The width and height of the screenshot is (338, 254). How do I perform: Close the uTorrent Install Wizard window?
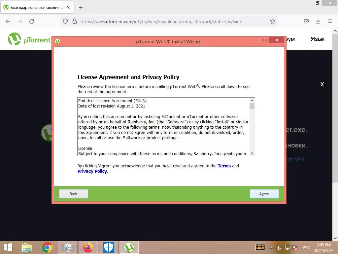coord(277,40)
